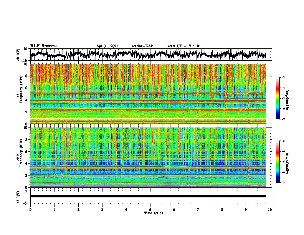Screen dimensions: 304x235
Task: Select the "Apr. 3 , 2021" date label
Action: coord(107,46)
